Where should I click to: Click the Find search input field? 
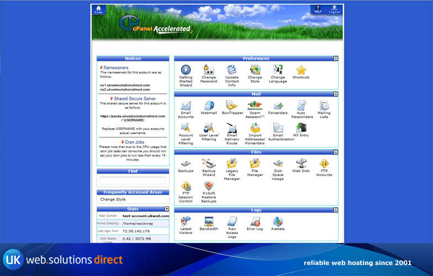[x=132, y=181]
